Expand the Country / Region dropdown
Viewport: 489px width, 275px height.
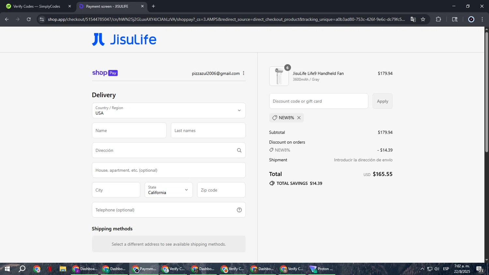(x=169, y=110)
